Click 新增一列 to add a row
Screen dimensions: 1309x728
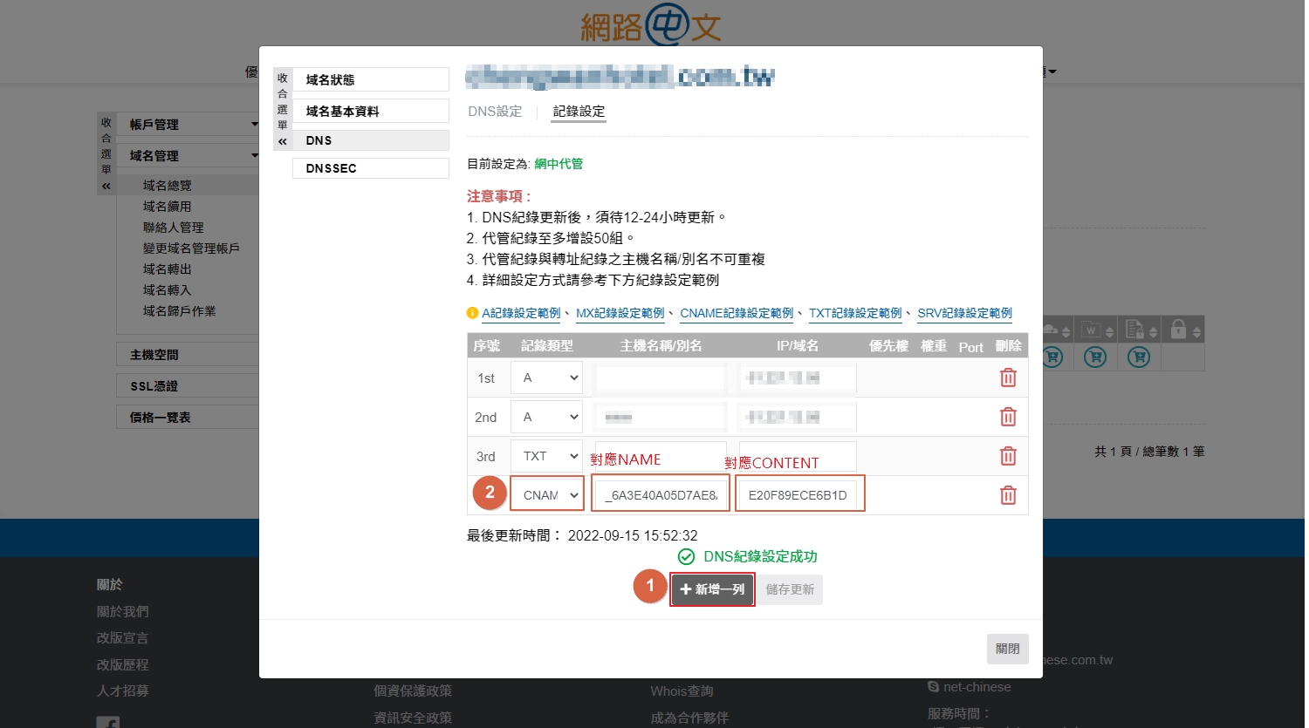click(712, 589)
